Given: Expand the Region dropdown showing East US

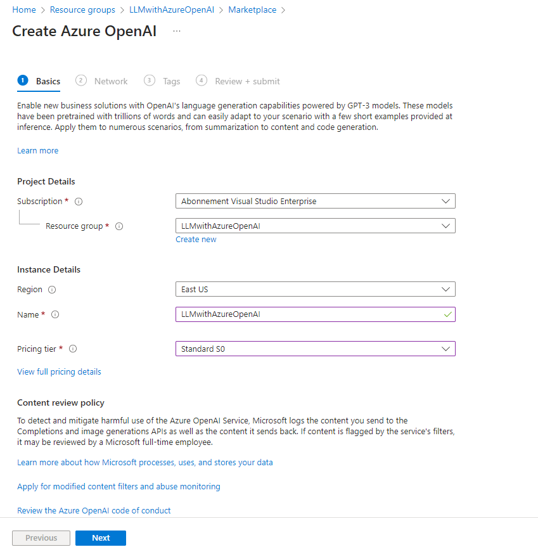Looking at the screenshot, I should pyautogui.click(x=315, y=290).
